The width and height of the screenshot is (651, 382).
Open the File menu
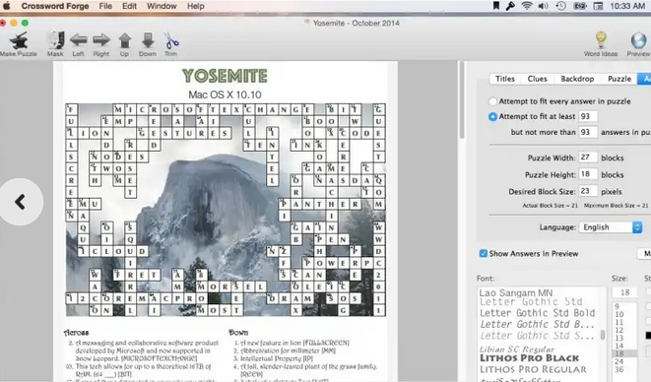pyautogui.click(x=105, y=6)
